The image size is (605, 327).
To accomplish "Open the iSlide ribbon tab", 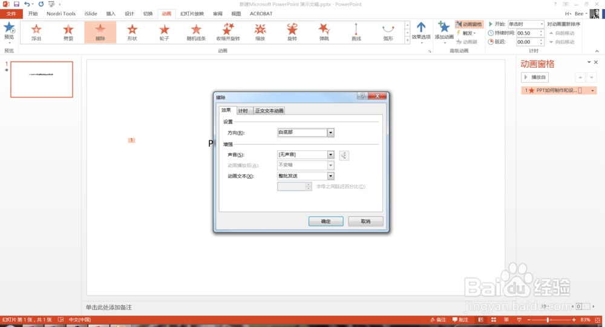I will click(x=91, y=13).
